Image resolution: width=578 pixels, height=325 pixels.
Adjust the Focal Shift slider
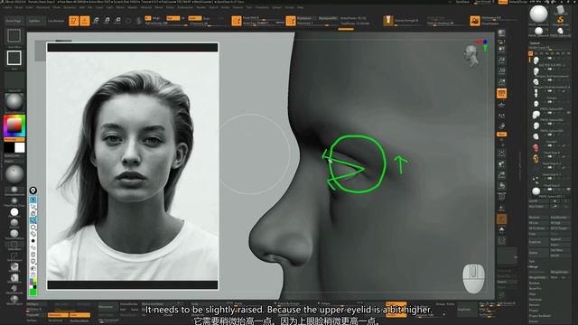click(x=263, y=18)
